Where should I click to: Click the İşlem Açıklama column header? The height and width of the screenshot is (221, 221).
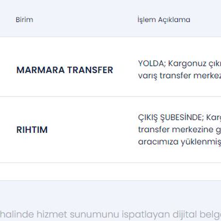(x=164, y=20)
